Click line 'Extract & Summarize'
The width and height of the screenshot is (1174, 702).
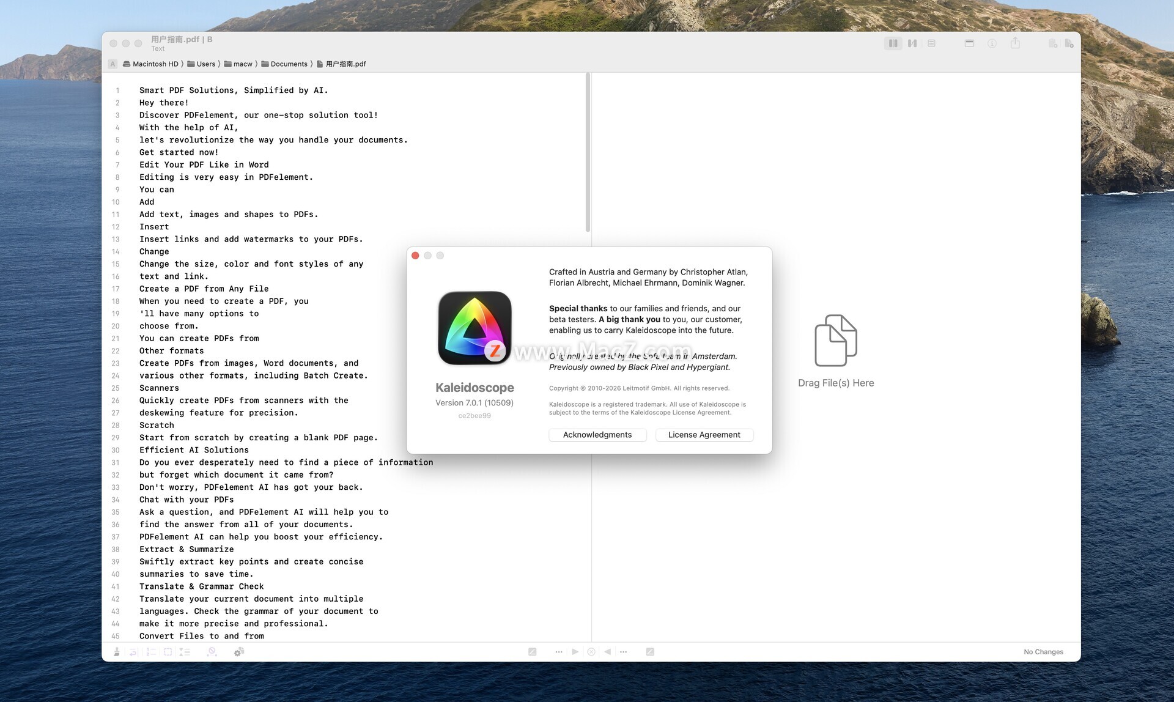(186, 549)
